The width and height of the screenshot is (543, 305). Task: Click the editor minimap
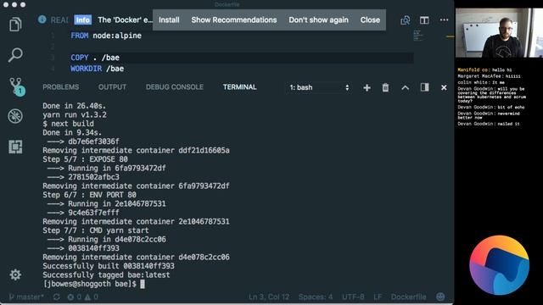pos(417,36)
